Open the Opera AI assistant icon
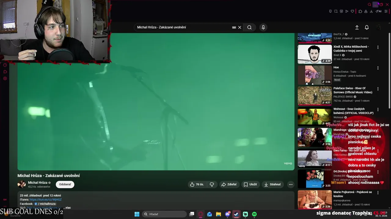The width and height of the screenshot is (391, 219). click(x=378, y=11)
